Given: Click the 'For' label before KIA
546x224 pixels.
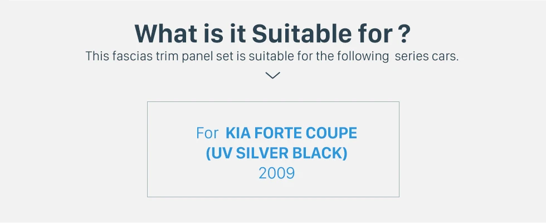Looking at the screenshot, I should [207, 133].
